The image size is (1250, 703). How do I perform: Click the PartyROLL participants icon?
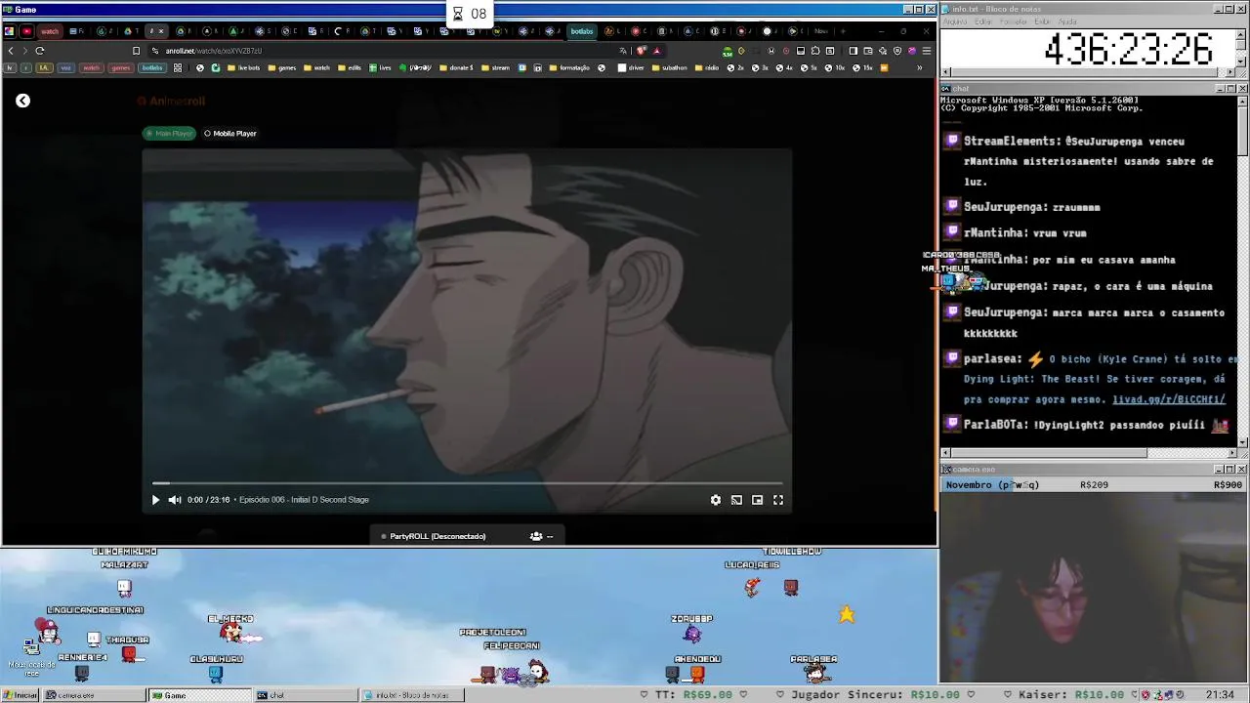click(536, 536)
